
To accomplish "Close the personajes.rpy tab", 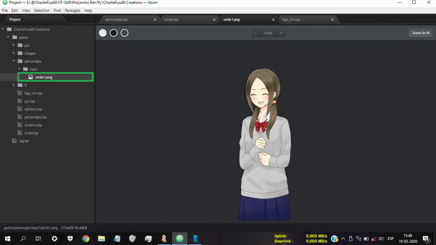I will (155, 20).
